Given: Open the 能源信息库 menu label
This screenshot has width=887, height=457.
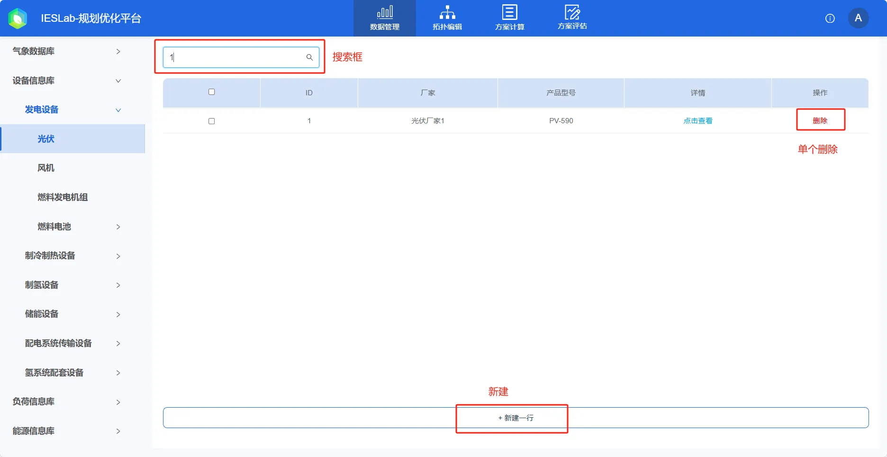Looking at the screenshot, I should (34, 431).
